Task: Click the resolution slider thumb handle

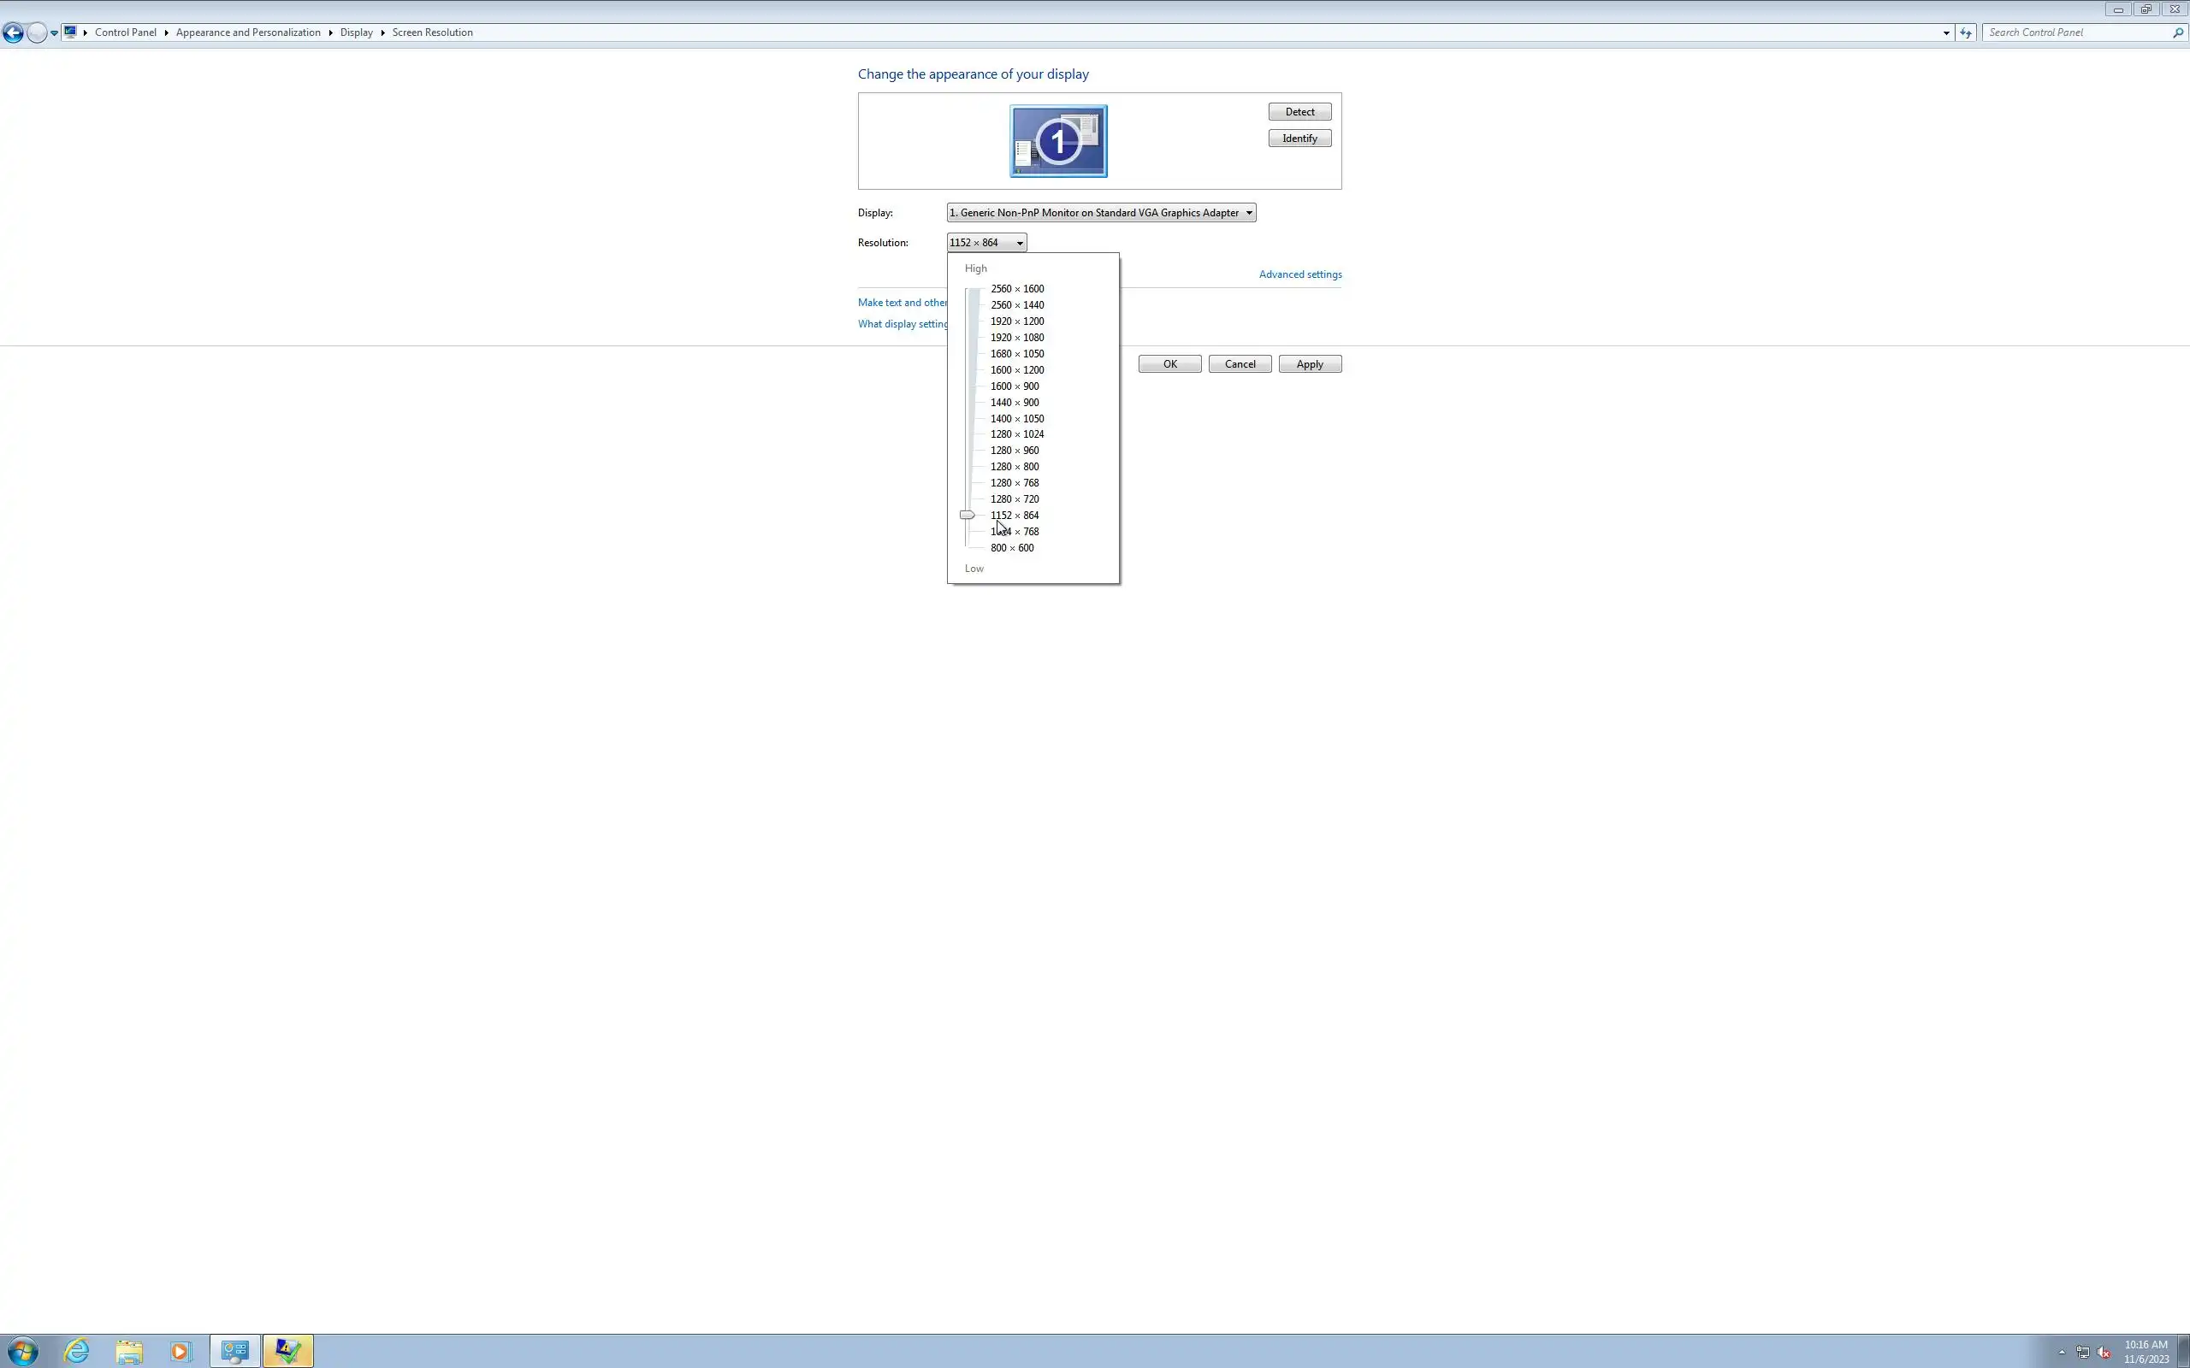Action: (x=968, y=515)
